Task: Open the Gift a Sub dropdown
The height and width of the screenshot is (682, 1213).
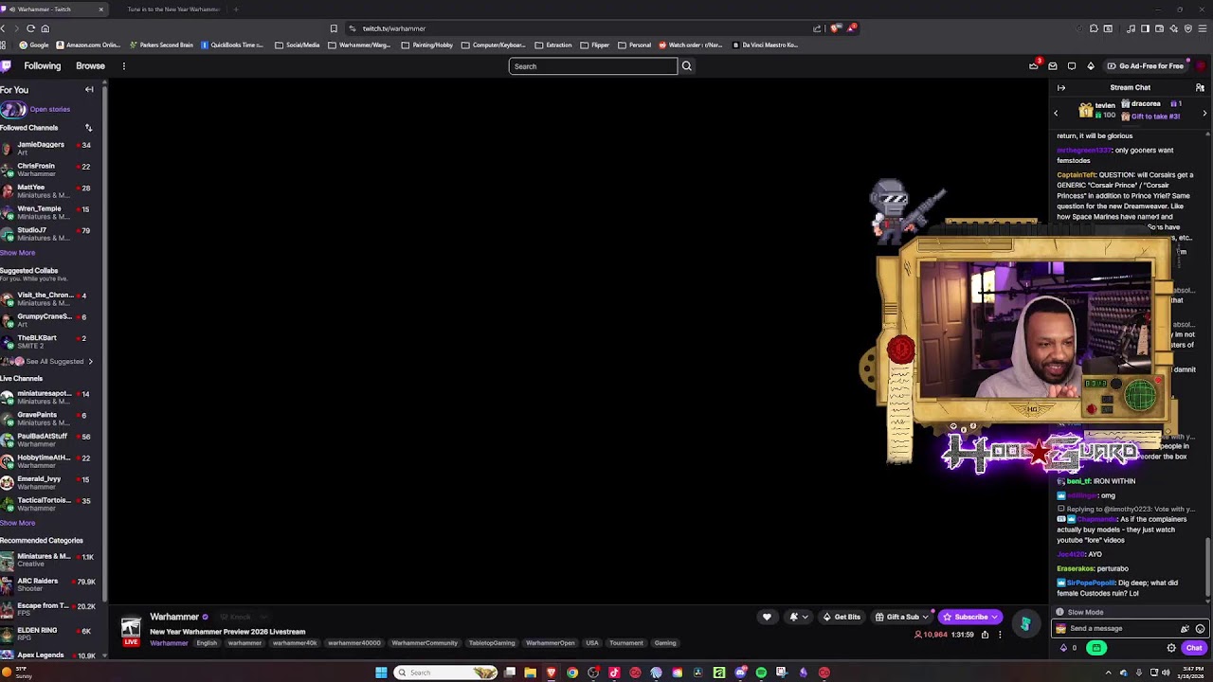Action: coord(901,617)
